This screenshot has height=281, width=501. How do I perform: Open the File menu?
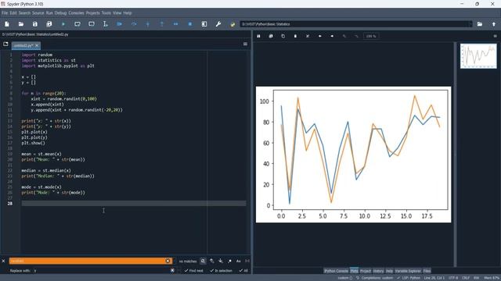pyautogui.click(x=5, y=13)
